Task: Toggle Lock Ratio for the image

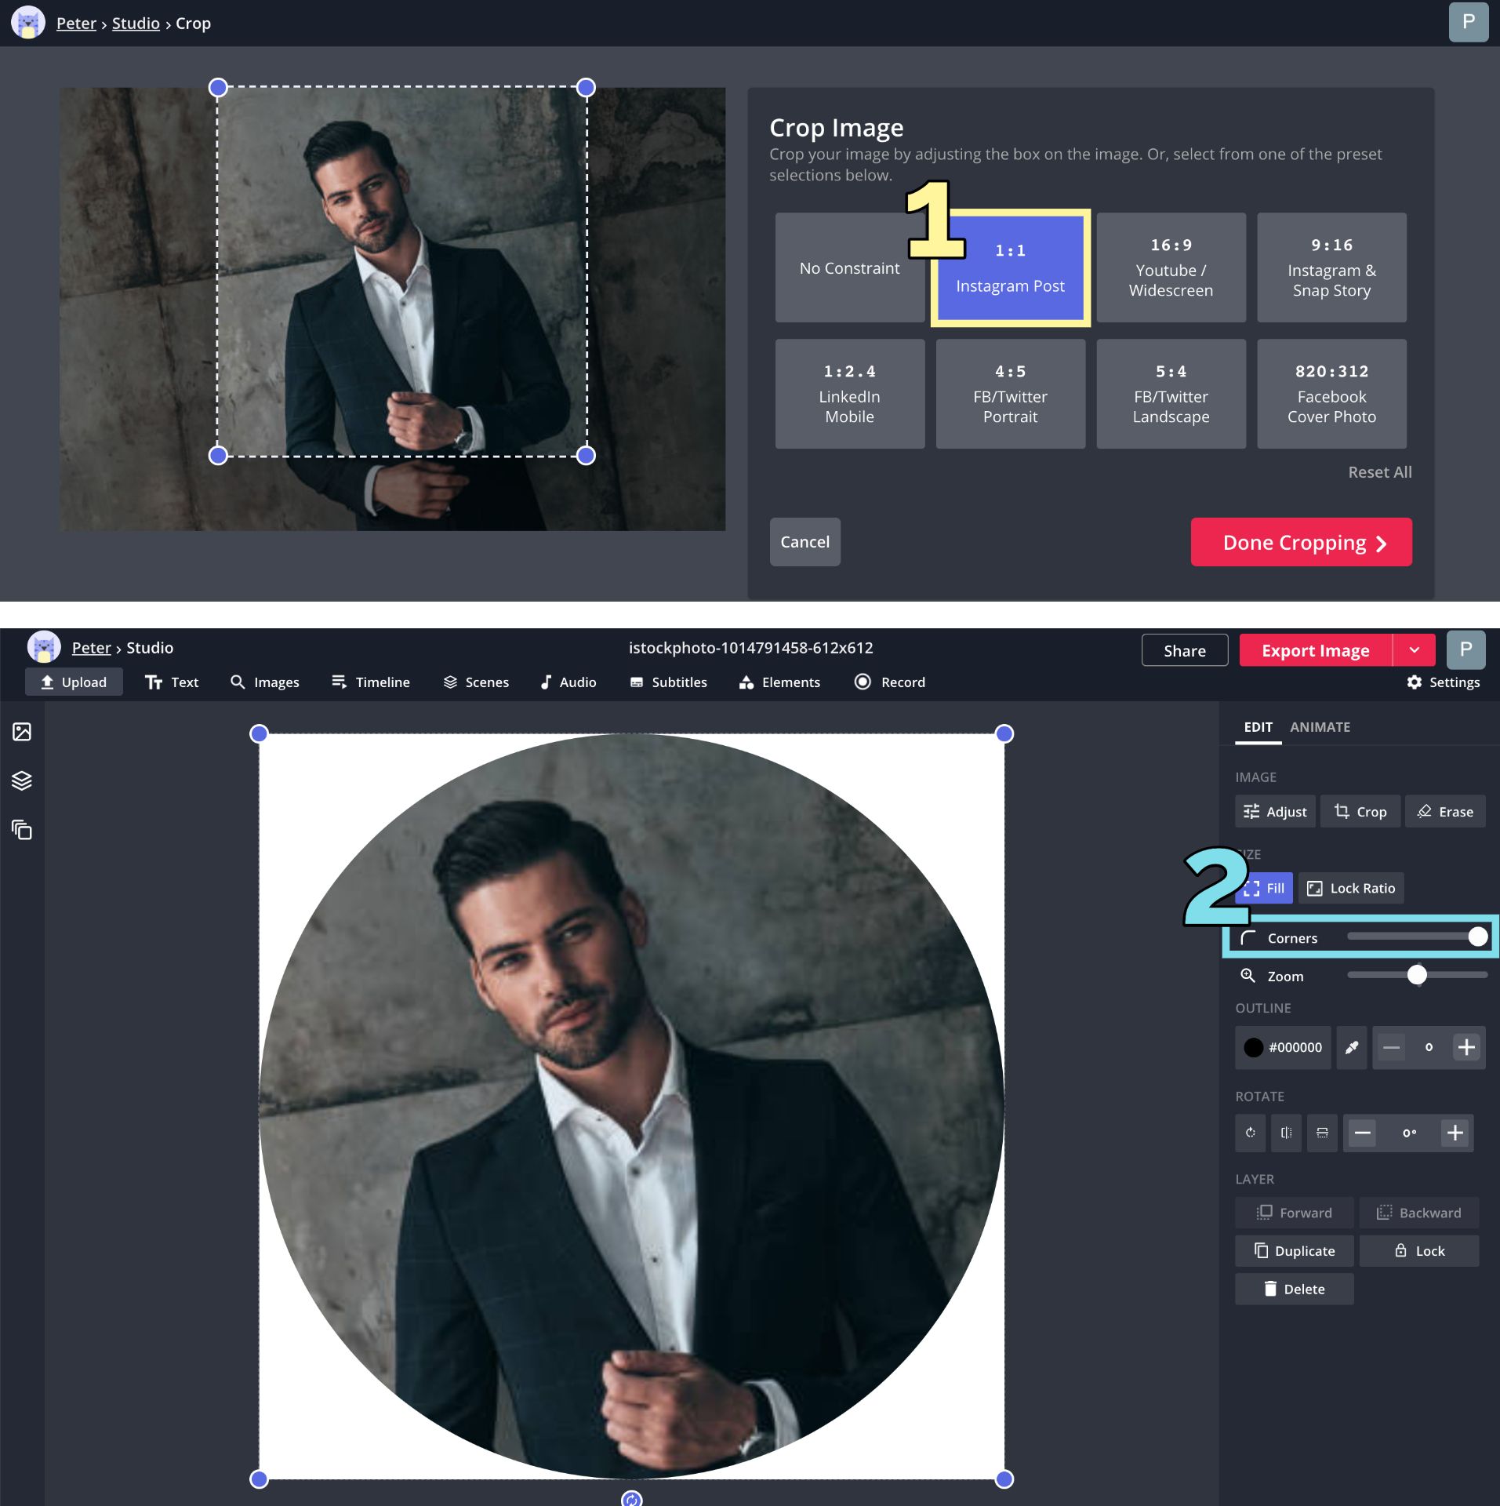Action: pos(1350,888)
